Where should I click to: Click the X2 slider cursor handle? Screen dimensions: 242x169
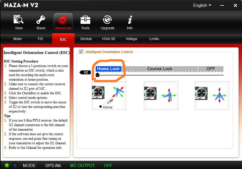point(97,75)
